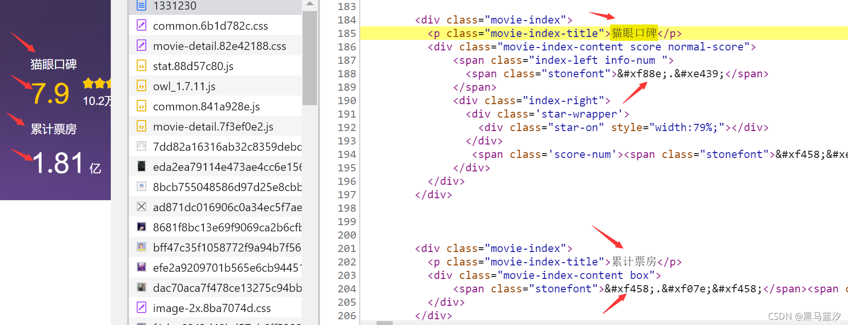The height and width of the screenshot is (325, 848).
Task: Click the thumbnail beside dac70aca7f478ce13275
Action: [x=141, y=287]
